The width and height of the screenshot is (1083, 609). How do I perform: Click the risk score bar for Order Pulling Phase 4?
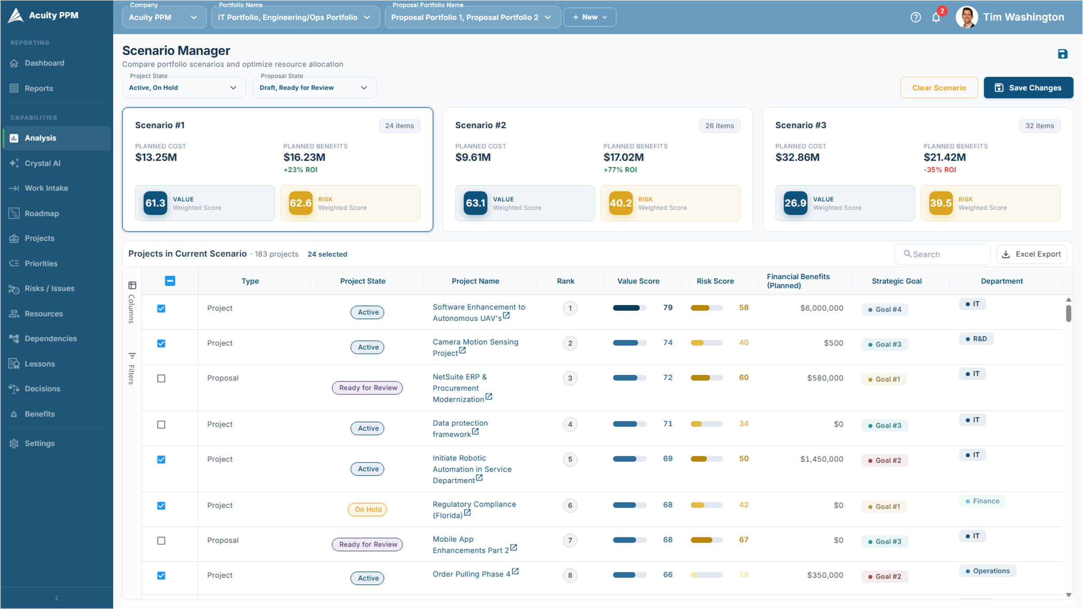(707, 575)
